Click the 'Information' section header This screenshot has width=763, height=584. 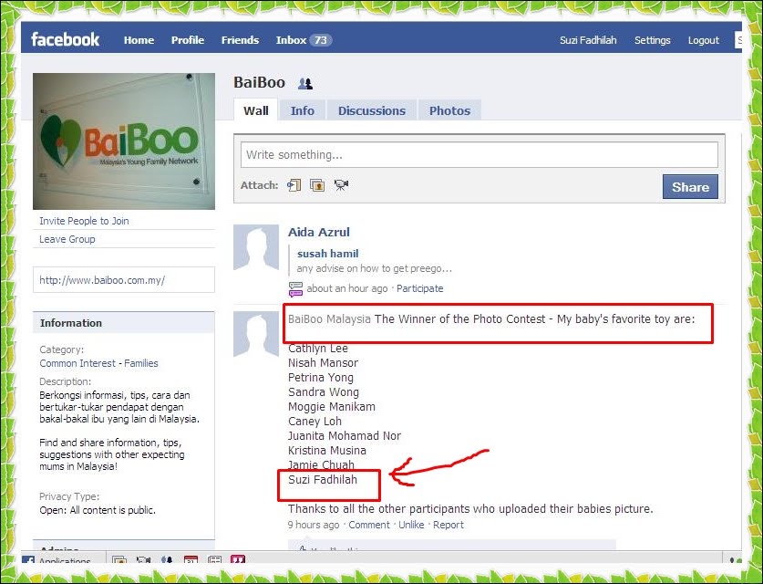tap(124, 323)
